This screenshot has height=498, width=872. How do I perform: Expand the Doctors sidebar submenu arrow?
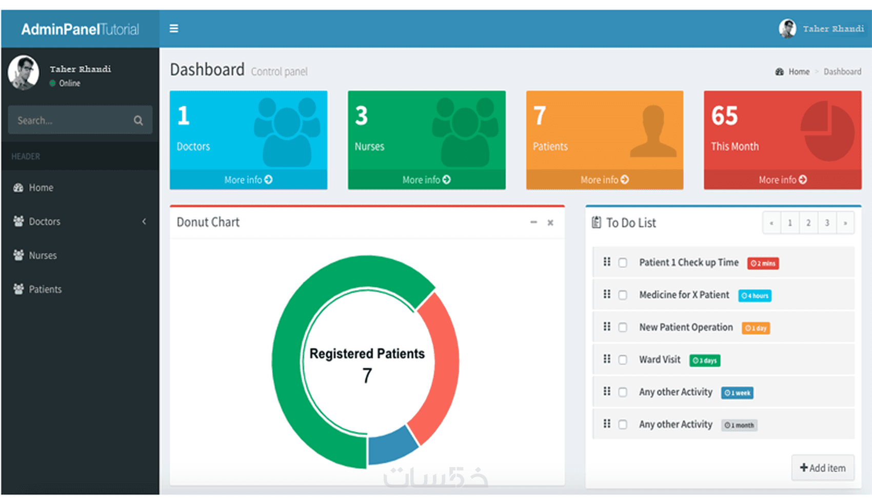pyautogui.click(x=144, y=221)
